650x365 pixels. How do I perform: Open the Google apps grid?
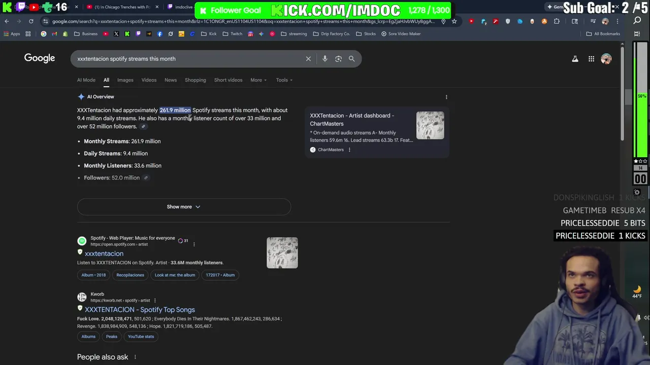pyautogui.click(x=591, y=59)
